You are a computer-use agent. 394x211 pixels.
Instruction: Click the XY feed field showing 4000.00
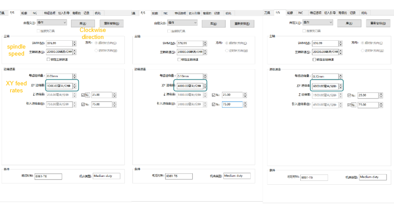pos(190,86)
